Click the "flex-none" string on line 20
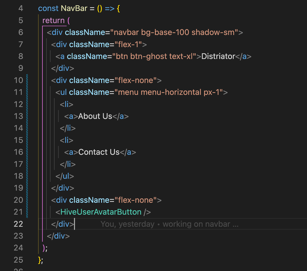 pos(136,200)
